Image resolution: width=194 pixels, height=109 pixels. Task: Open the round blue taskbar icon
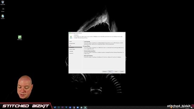click(x=70, y=107)
